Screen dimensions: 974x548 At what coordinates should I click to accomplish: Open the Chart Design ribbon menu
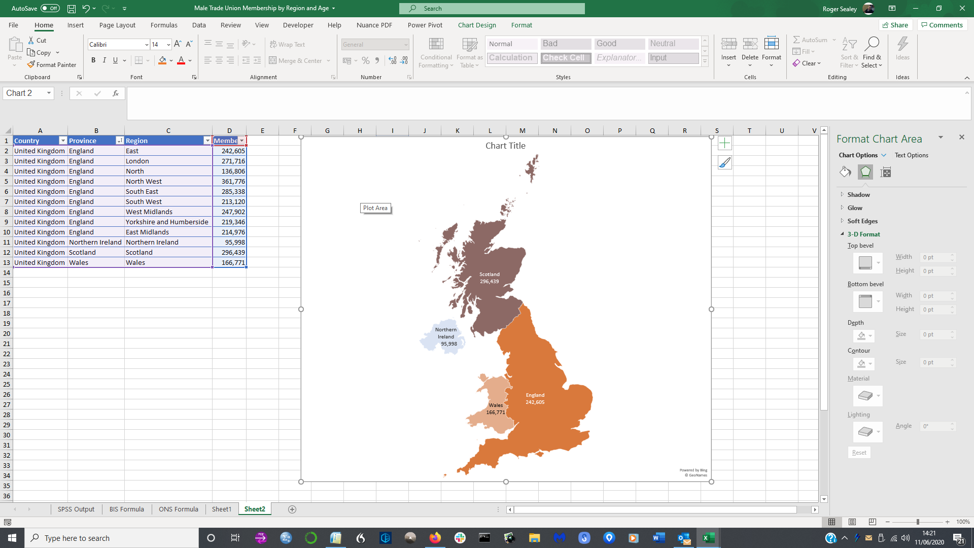click(x=476, y=25)
